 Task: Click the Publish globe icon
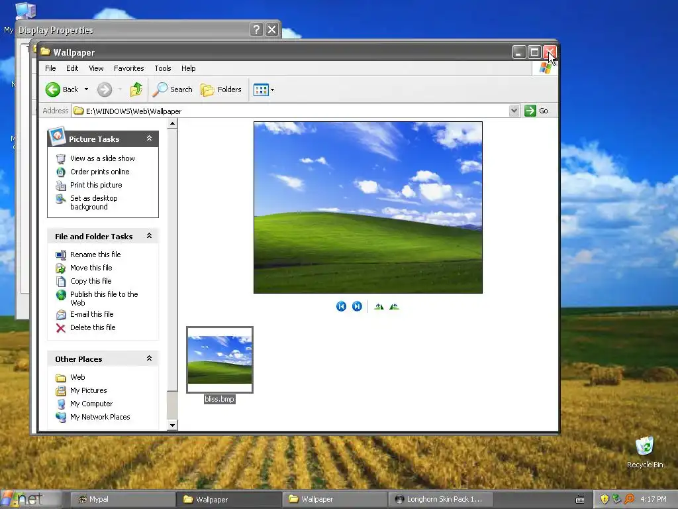click(x=60, y=295)
